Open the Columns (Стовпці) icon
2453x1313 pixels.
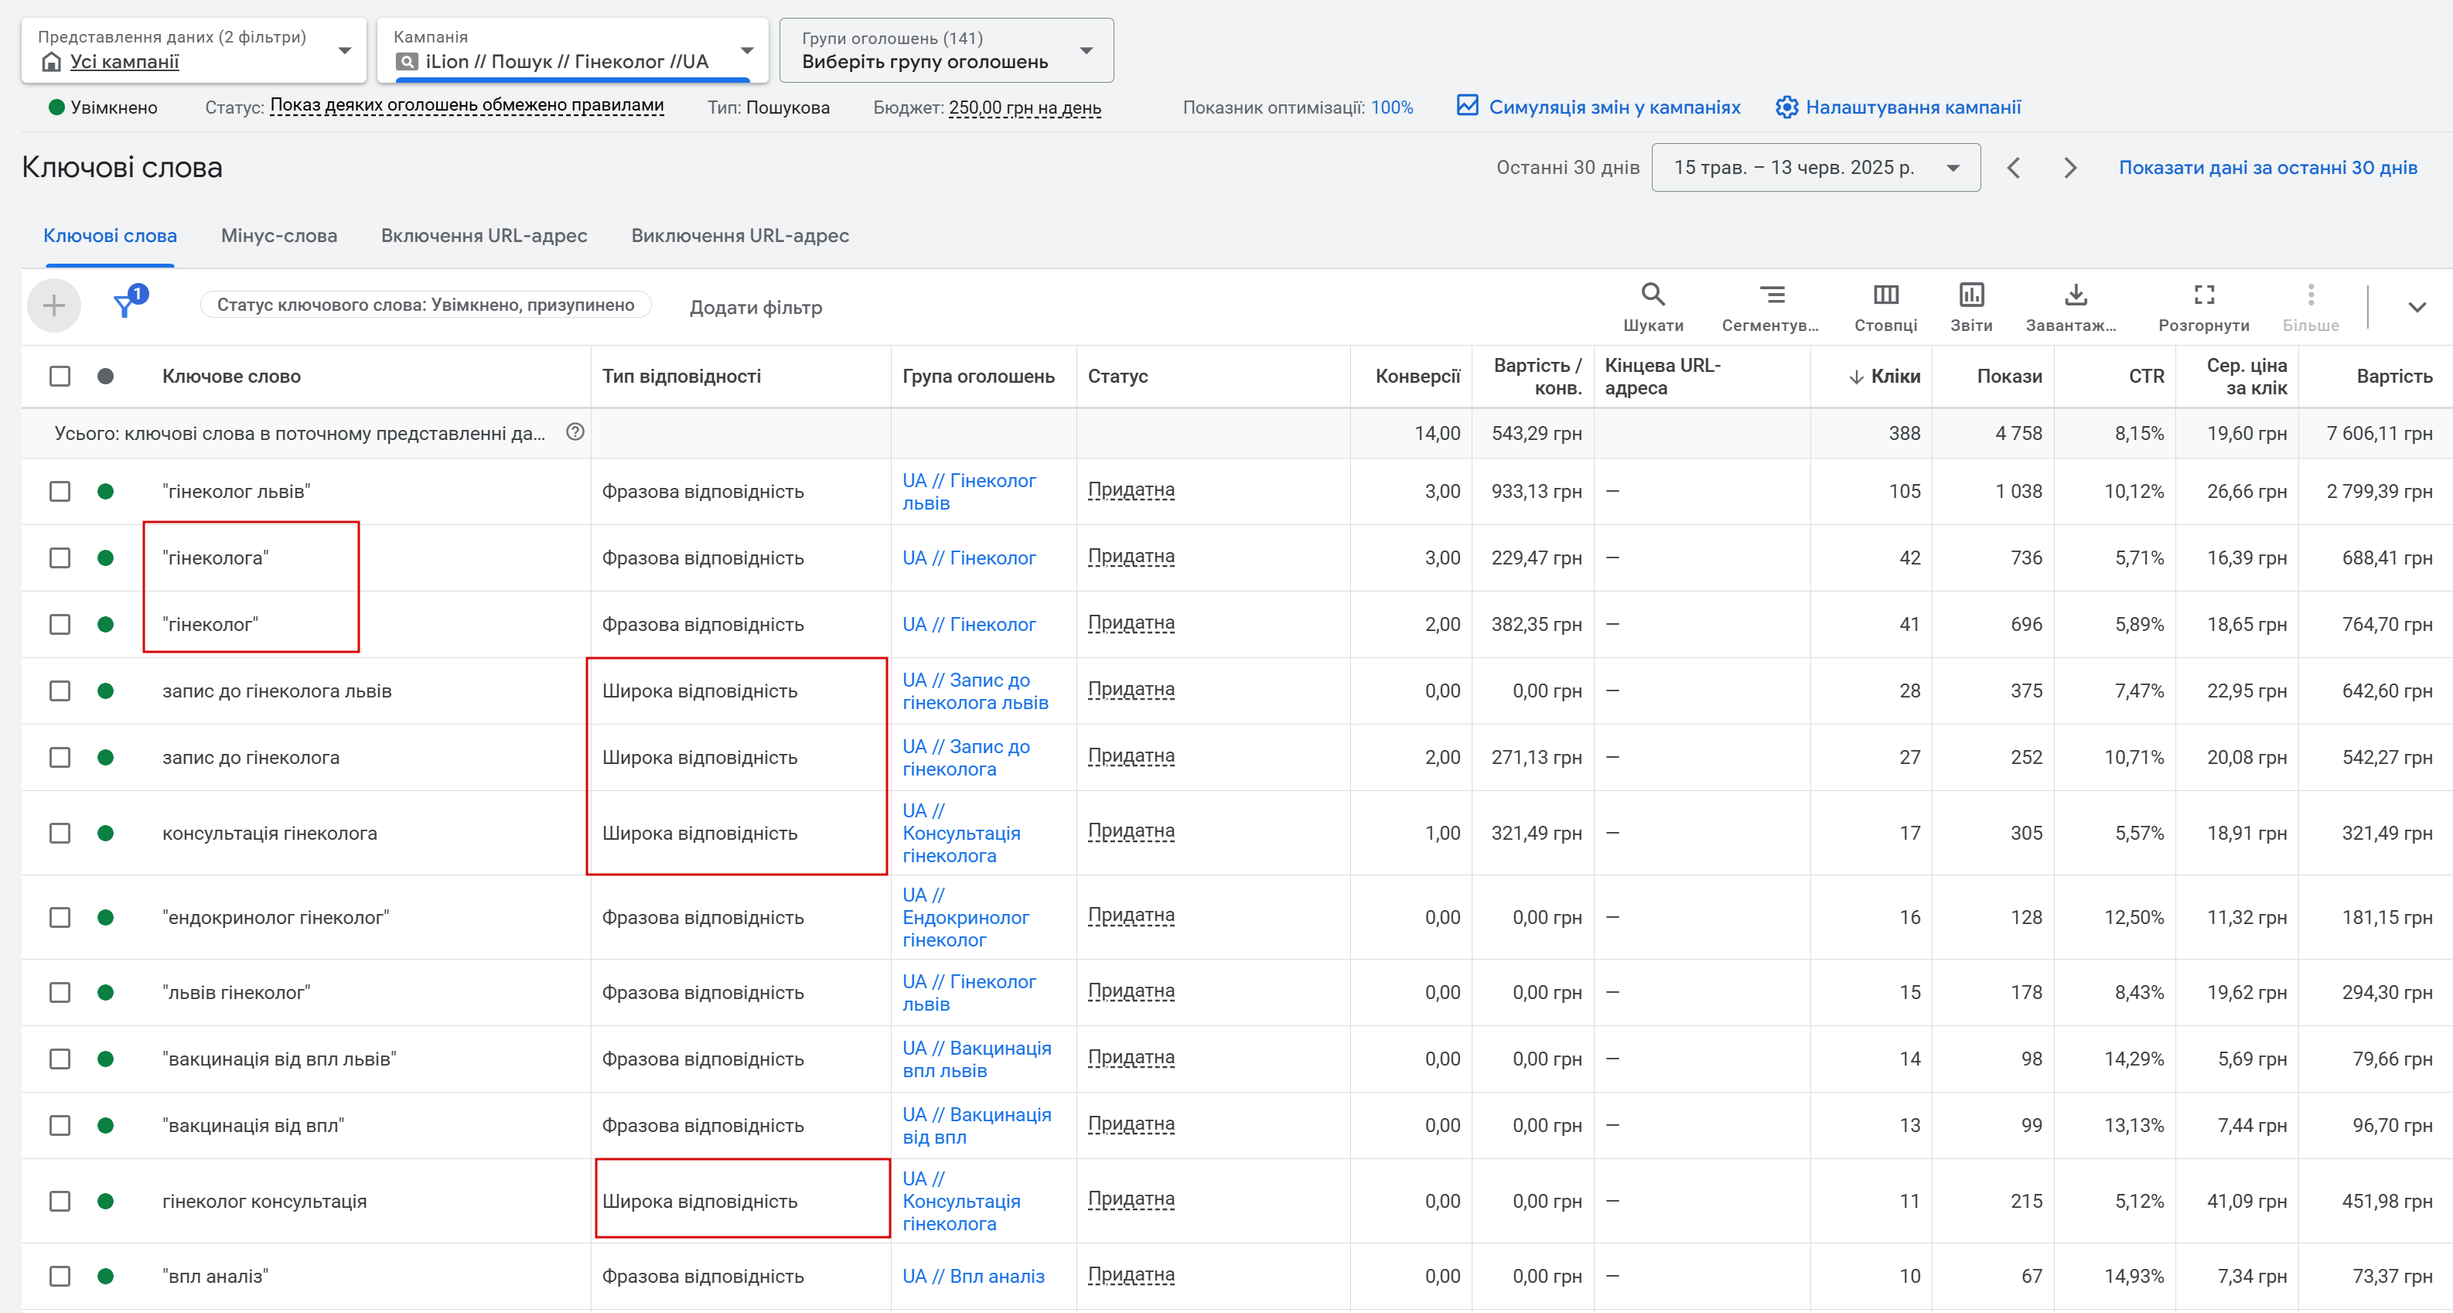tap(1885, 295)
